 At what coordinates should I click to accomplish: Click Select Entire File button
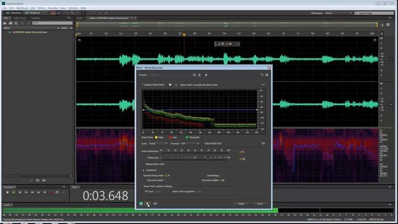(x=213, y=144)
